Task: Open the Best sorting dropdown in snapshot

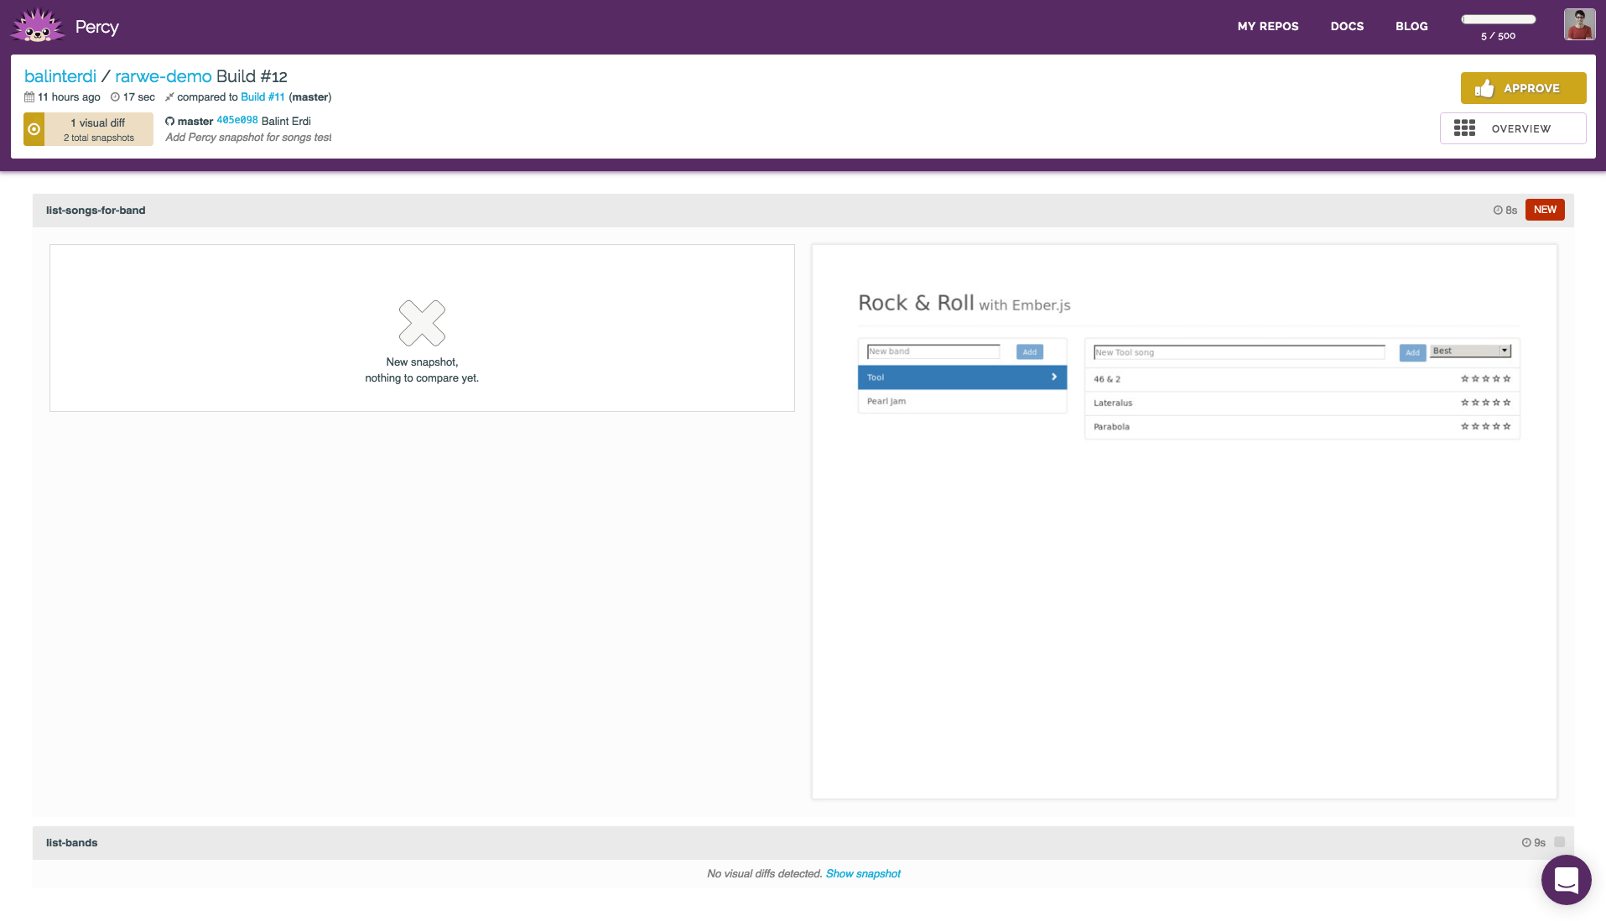Action: coord(1470,351)
